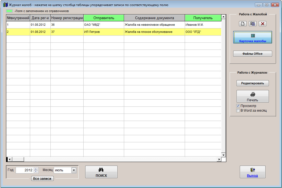This screenshot has height=188, width=282.
Task: Open the Месяц dropdown list
Action: [74, 170]
